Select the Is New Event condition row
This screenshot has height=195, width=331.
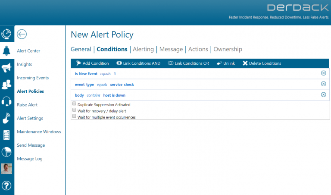[200, 74]
